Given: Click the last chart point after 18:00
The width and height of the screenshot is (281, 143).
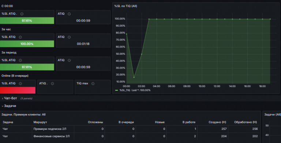Looking at the screenshot, I should 270,19.
